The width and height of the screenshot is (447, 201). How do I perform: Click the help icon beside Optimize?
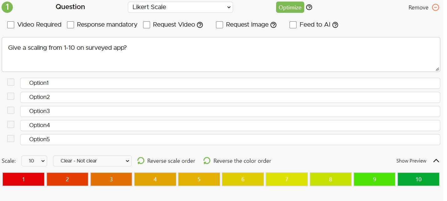tap(309, 7)
